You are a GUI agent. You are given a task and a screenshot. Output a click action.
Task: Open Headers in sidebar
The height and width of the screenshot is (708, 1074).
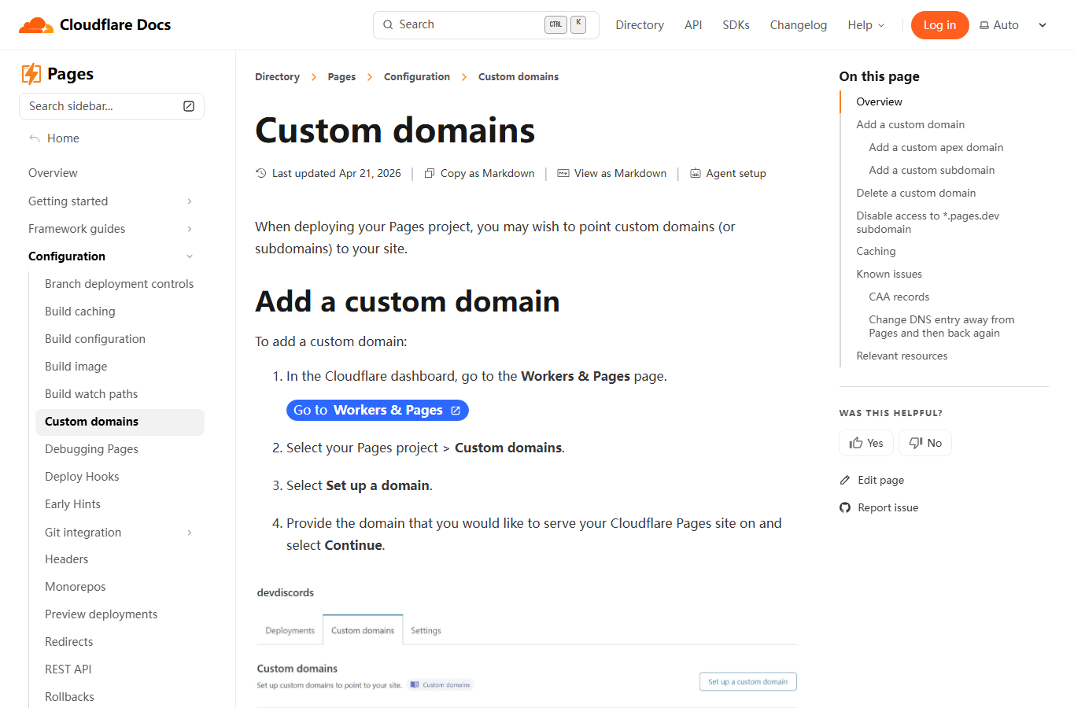click(67, 559)
